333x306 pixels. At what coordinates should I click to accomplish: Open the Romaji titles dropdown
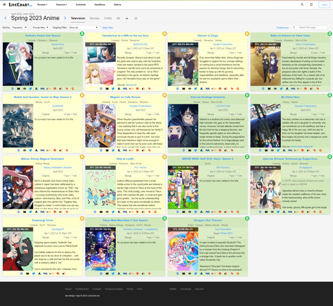[40, 27]
